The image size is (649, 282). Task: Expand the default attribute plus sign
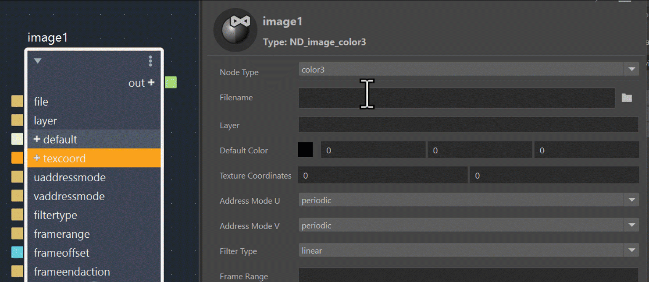click(x=37, y=139)
